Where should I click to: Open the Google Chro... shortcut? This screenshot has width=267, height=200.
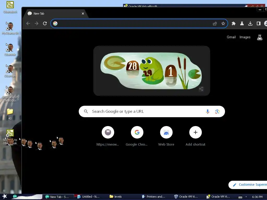point(137,136)
